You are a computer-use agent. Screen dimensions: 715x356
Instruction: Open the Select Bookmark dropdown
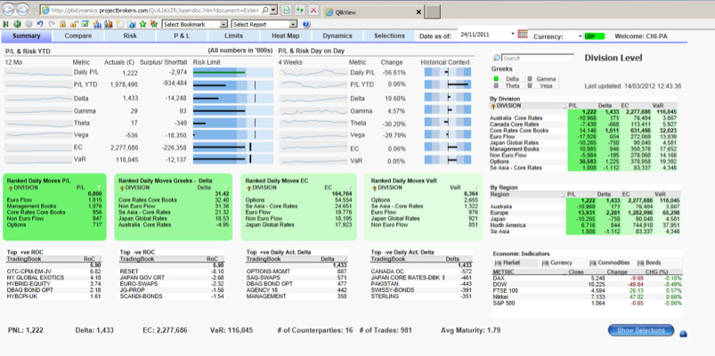pos(223,25)
